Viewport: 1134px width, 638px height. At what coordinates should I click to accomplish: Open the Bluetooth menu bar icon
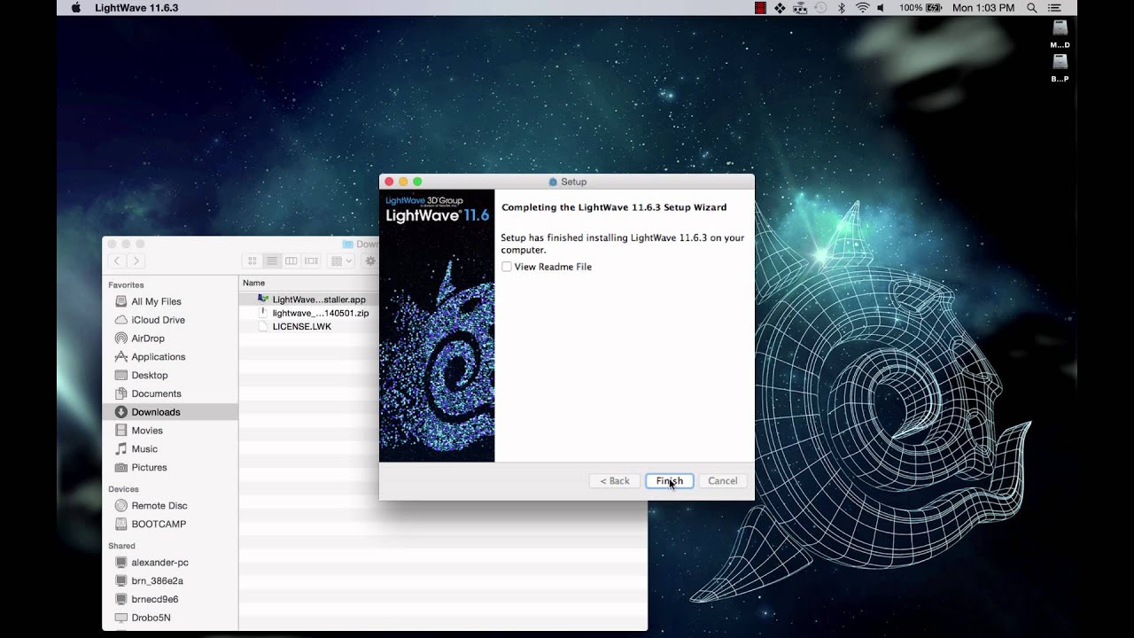842,8
